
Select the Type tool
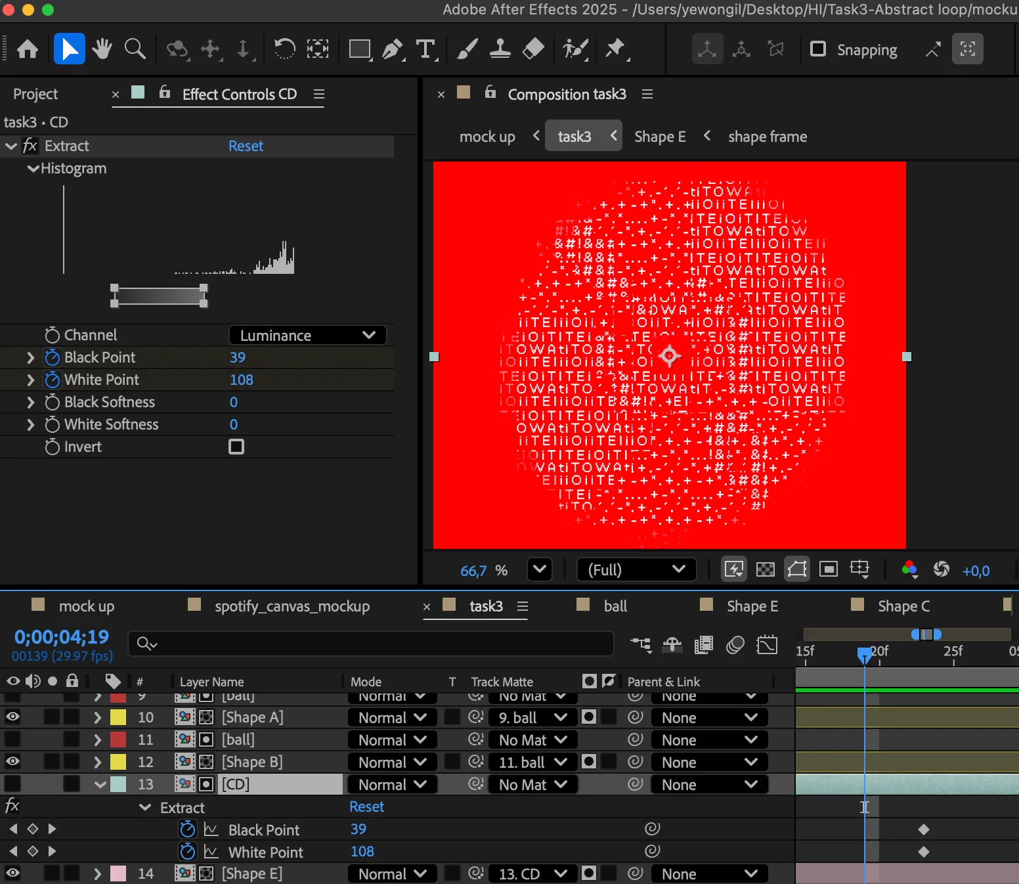(x=425, y=49)
